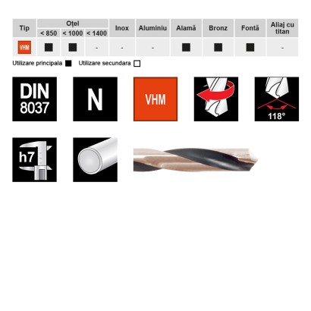Click the black square under Alamă
The width and height of the screenshot is (311, 311).
pyautogui.click(x=186, y=47)
